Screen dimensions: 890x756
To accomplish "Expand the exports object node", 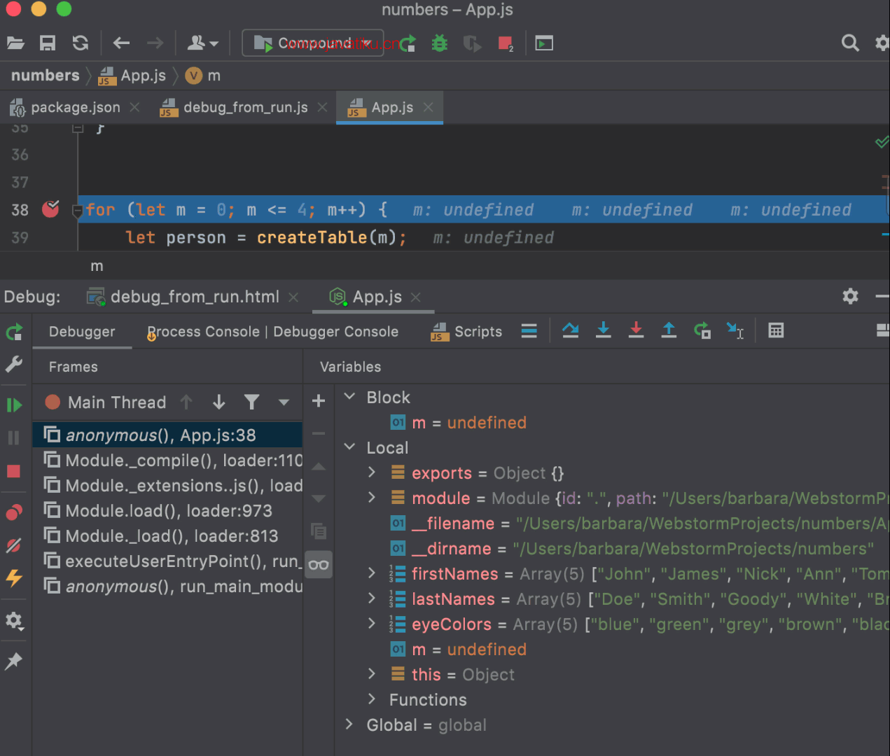I will click(372, 472).
